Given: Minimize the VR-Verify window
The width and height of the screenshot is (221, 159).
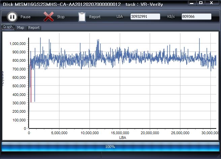Looking at the screenshot, I should point(192,3).
